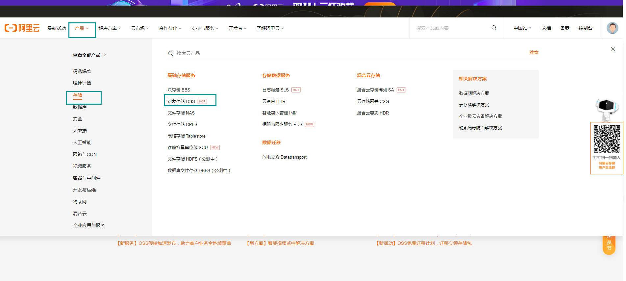Open 查看全部产品 arrow link
Viewport: 626px width, 281px height.
pyautogui.click(x=89, y=55)
